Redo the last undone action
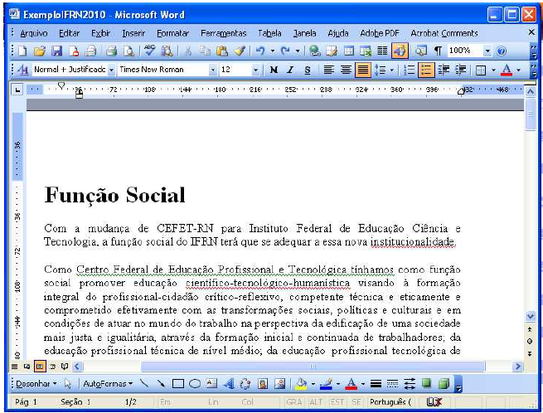This screenshot has height=413, width=543. click(x=285, y=51)
